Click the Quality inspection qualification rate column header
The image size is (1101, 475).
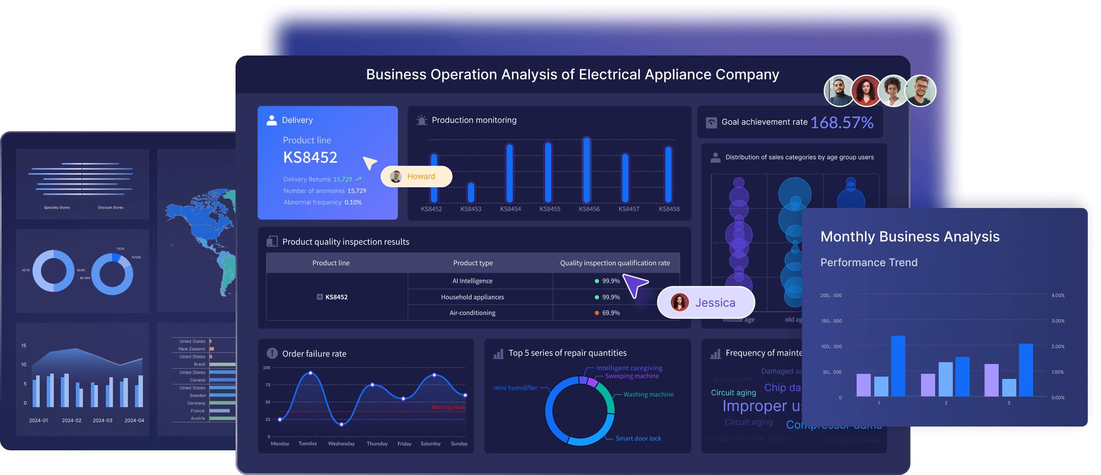point(614,263)
